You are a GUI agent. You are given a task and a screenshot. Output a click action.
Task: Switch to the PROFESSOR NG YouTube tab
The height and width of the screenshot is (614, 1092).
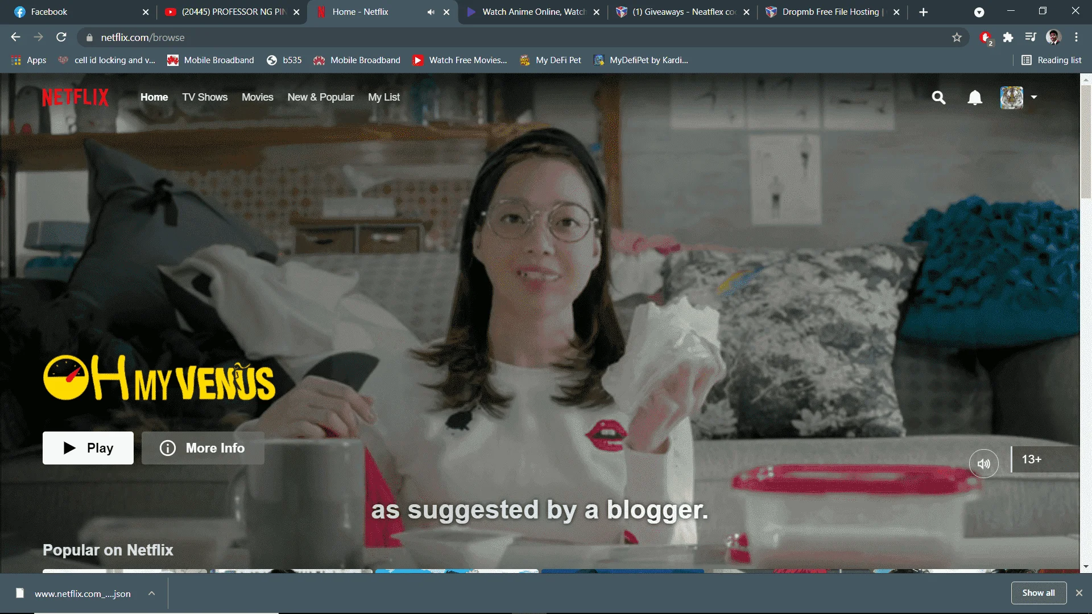(x=232, y=12)
